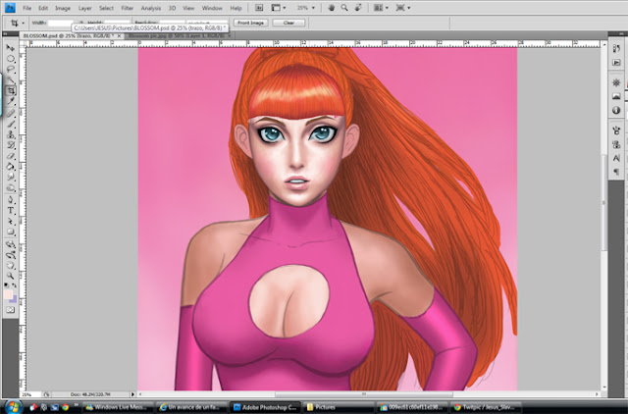Open the Photoshop Ps logo menu
This screenshot has width=628, height=414.
pyautogui.click(x=10, y=8)
